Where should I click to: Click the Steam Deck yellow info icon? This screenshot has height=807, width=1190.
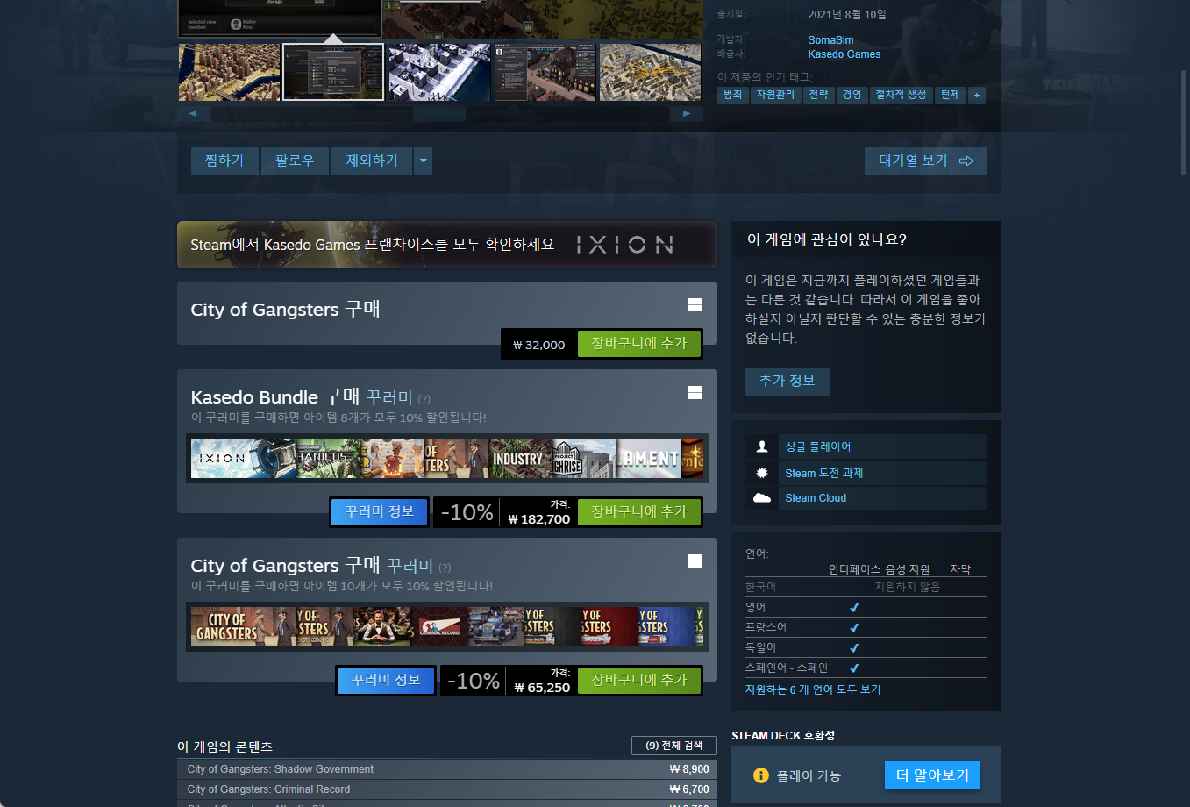(761, 775)
